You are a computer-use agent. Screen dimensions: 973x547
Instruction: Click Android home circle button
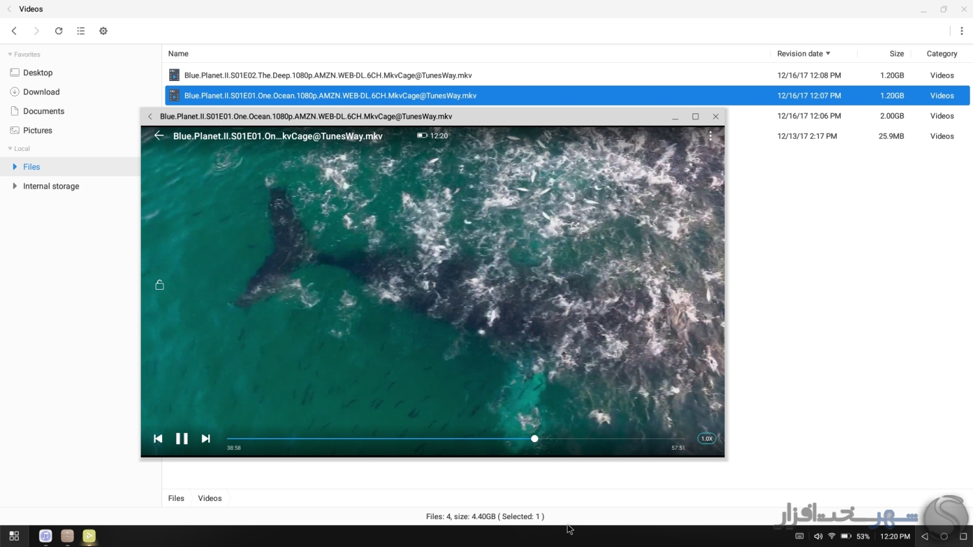click(944, 536)
